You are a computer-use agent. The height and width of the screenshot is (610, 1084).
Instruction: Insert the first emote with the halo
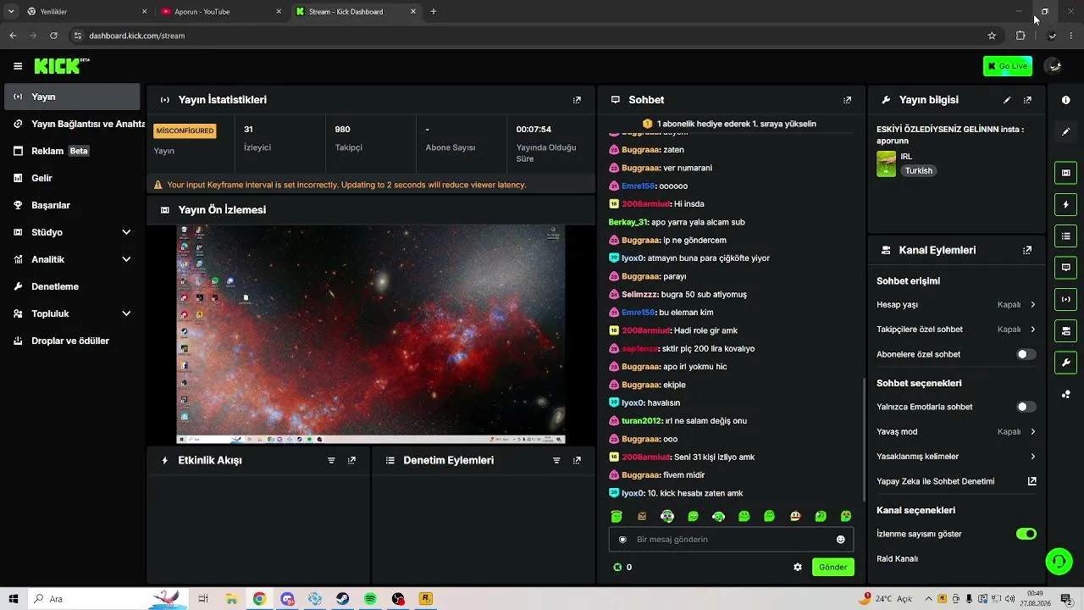pyautogui.click(x=617, y=516)
